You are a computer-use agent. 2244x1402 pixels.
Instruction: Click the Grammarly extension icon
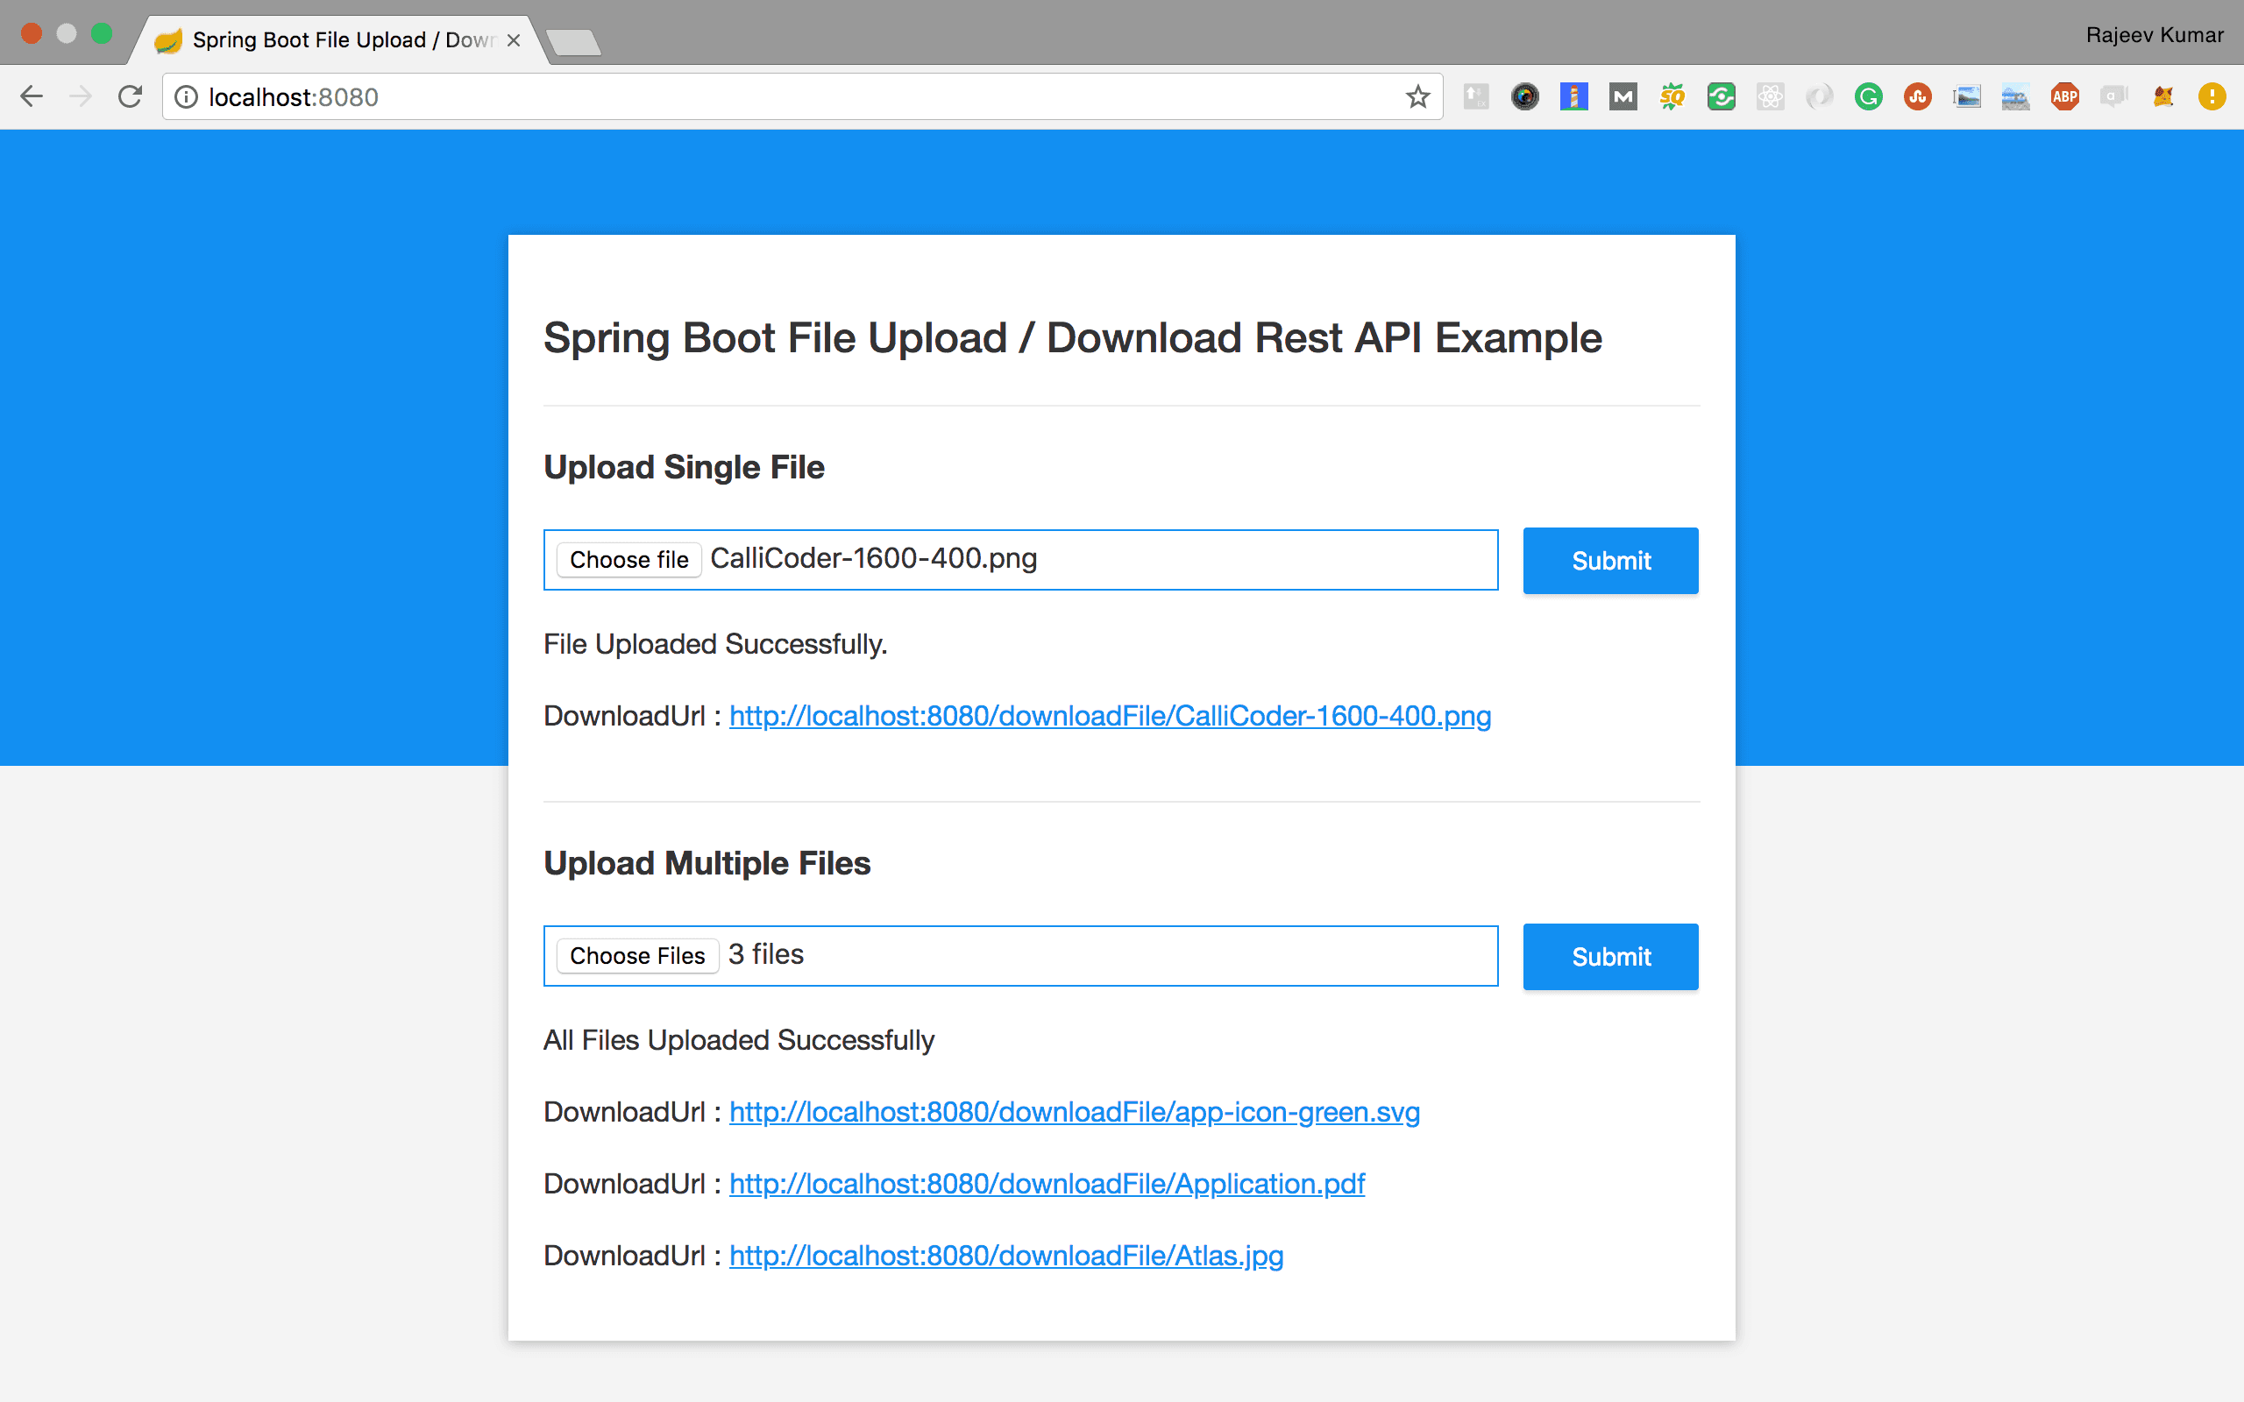(1869, 97)
